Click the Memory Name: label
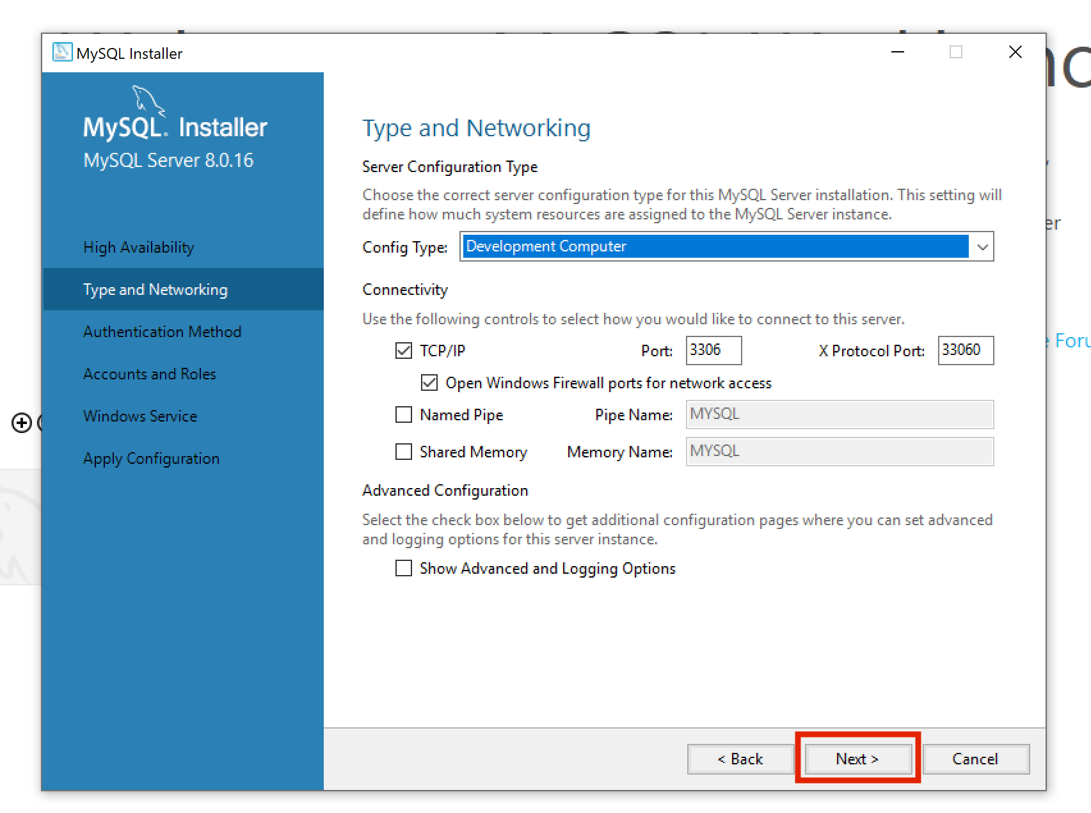The image size is (1091, 813). tap(619, 452)
